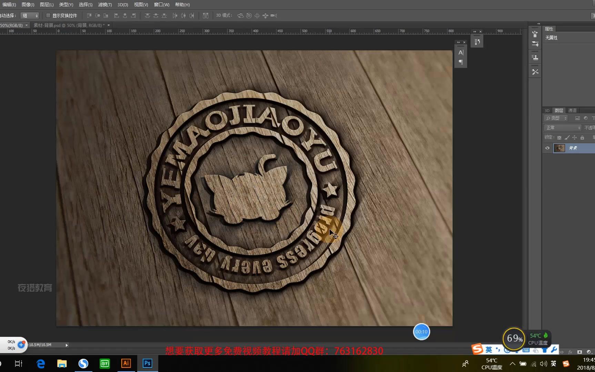Screen dimensions: 595x372
Task: Open the 编辑(E) menu
Action: pyautogui.click(x=9, y=4)
